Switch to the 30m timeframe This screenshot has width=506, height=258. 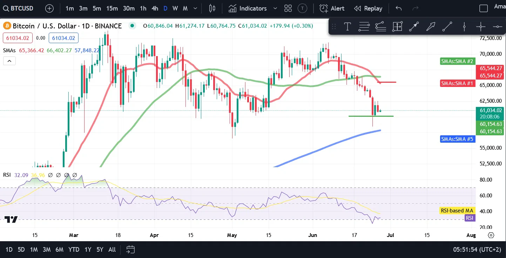(x=129, y=8)
